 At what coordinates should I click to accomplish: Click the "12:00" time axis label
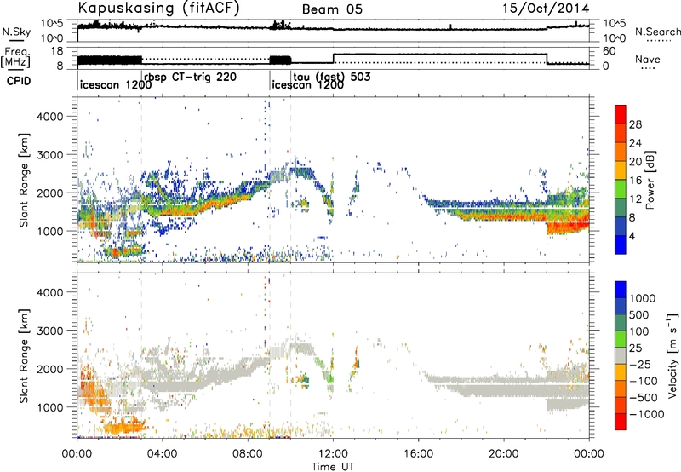[x=333, y=453]
